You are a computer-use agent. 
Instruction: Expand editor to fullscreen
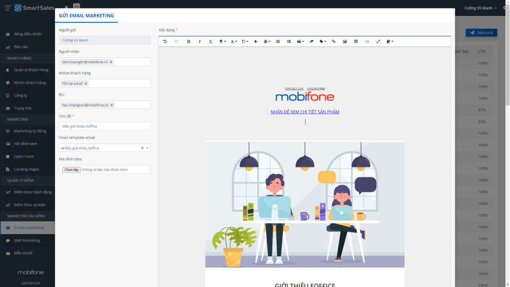(378, 41)
